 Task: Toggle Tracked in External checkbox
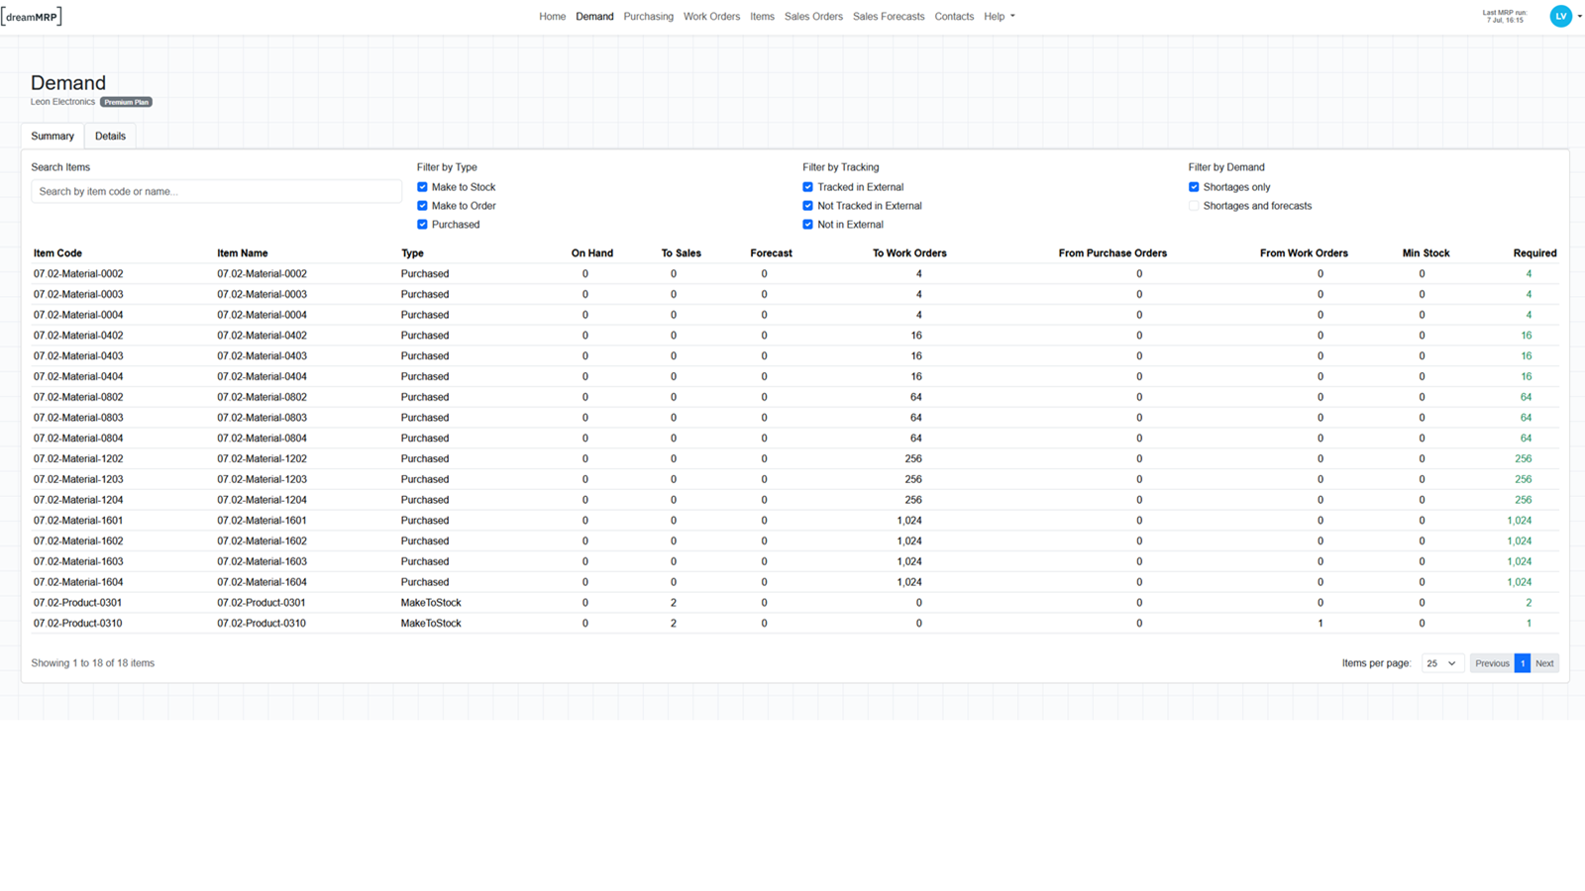pyautogui.click(x=807, y=187)
